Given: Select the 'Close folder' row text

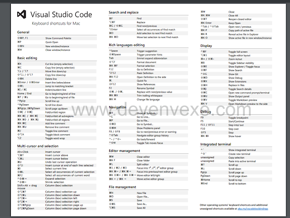Looking at the screenshot, I should (143, 160).
